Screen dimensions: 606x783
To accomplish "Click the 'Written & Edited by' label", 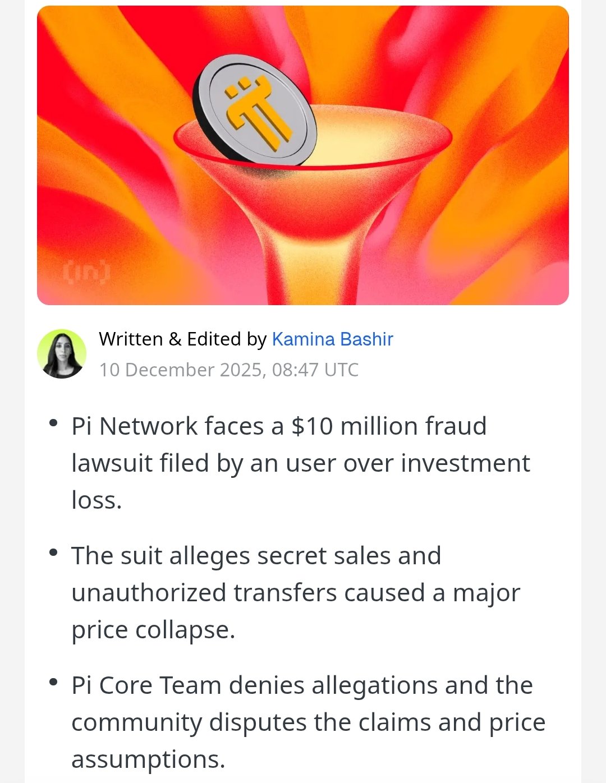I will [x=182, y=339].
